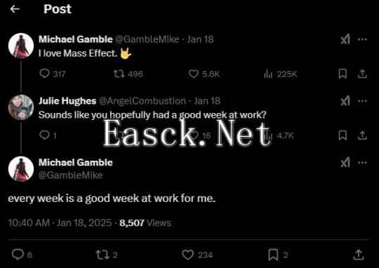
Task: Open more options on the main post
Action: tap(362, 163)
